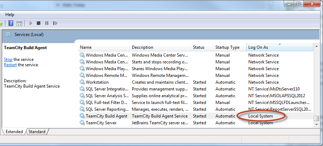Click the Export List toolbar icon
Image resolution: width=323 pixels, height=146 pixels.
tap(1, 23)
